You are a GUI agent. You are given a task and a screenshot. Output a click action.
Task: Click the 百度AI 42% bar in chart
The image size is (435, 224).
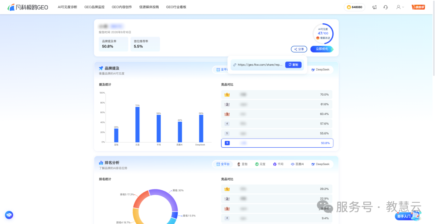click(180, 132)
